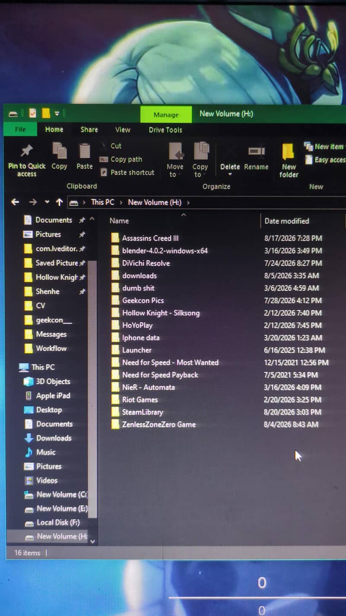The width and height of the screenshot is (346, 616).
Task: Click the Downloads arrow icon under This PC
Action: (29, 438)
